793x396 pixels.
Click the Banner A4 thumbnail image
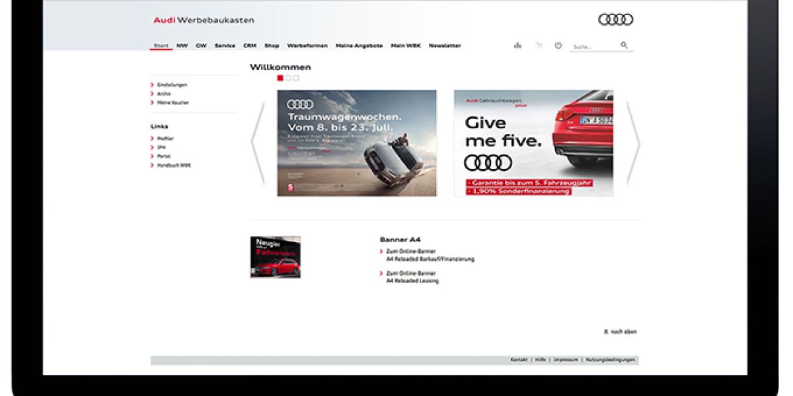276,257
